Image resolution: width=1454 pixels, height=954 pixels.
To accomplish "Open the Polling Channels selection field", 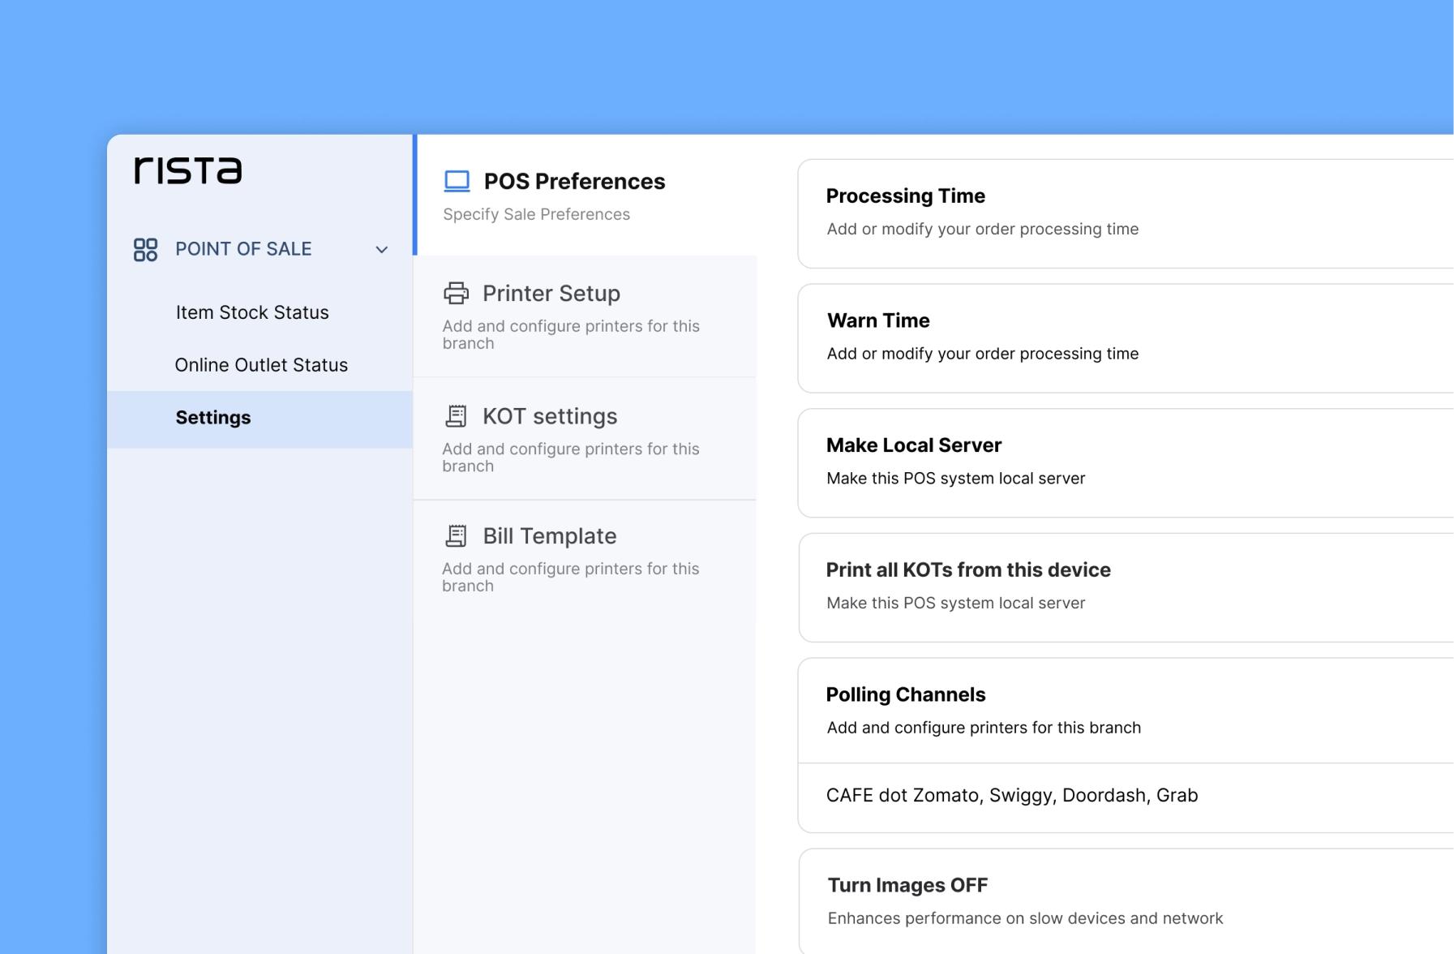I will pyautogui.click(x=1126, y=796).
